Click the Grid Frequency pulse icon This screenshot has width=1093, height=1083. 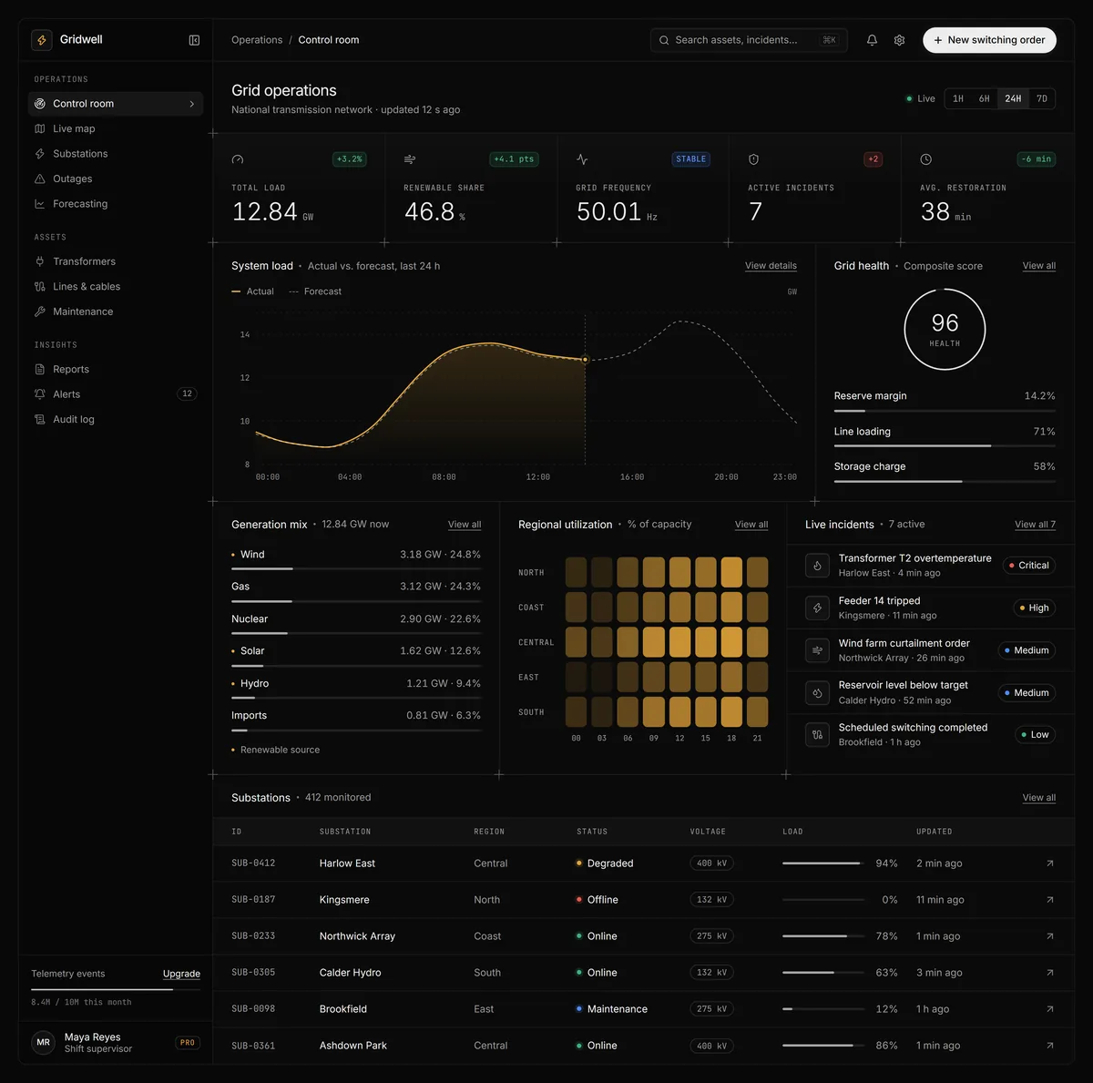[582, 159]
